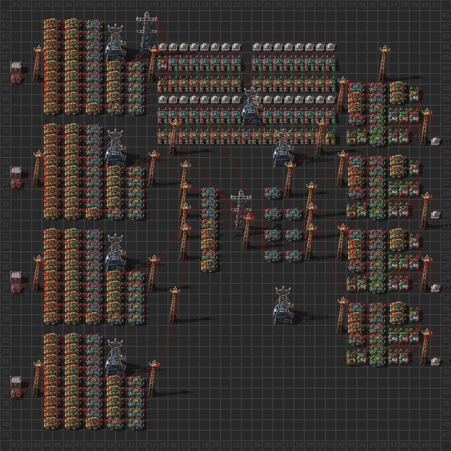Image resolution: width=451 pixels, height=451 pixels.
Task: Select substation at columns 26-27, rows 13-15
Action: pyautogui.click(x=283, y=147)
